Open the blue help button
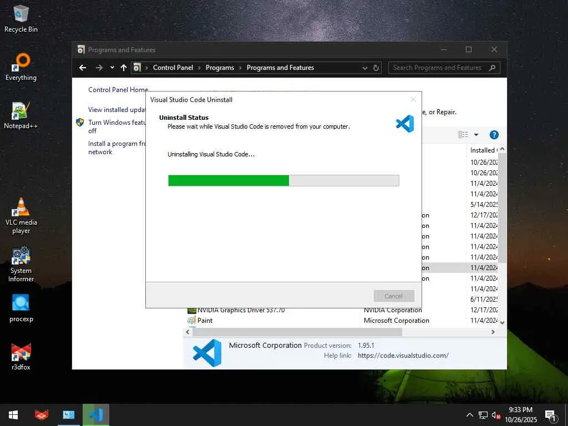The width and height of the screenshot is (568, 426). 494,135
